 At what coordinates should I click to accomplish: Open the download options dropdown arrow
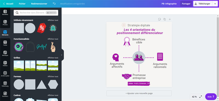[215, 4]
